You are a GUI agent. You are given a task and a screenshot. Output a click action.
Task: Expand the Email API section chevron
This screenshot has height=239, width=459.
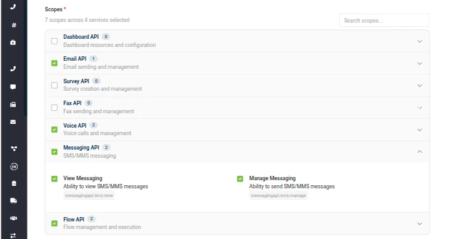coord(419,63)
